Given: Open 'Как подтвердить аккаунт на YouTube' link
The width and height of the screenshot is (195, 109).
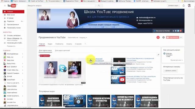Looking at the screenshot, I should click(x=140, y=68).
